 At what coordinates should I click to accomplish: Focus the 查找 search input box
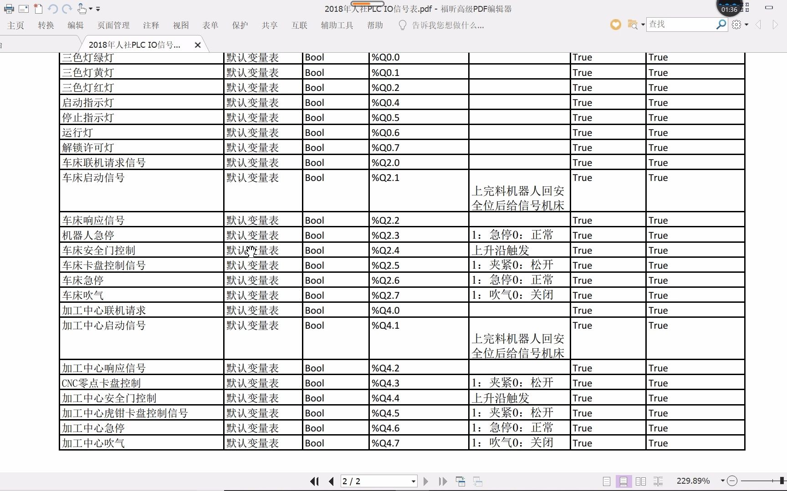point(681,25)
